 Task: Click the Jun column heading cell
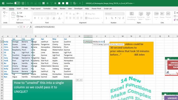click(x=69, y=39)
